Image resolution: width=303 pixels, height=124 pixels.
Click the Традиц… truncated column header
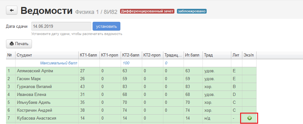tap(173, 55)
